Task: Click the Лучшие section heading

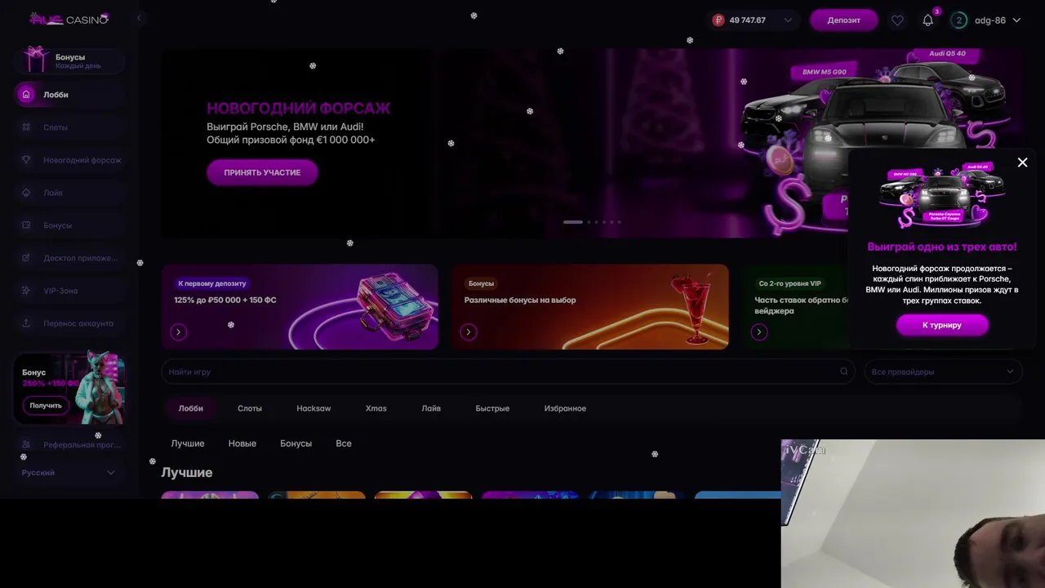Action: tap(187, 472)
